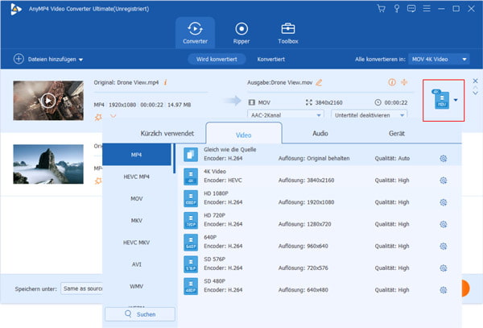
Task: Open the AAC-2Kanal audio track dropdown
Action: (x=286, y=115)
